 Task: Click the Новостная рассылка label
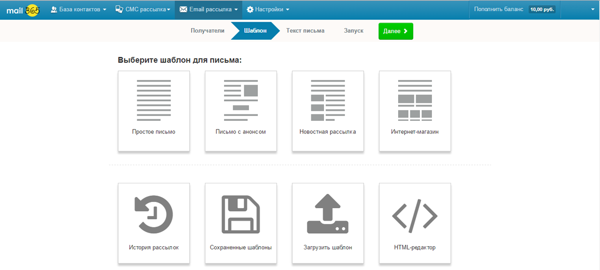(328, 132)
